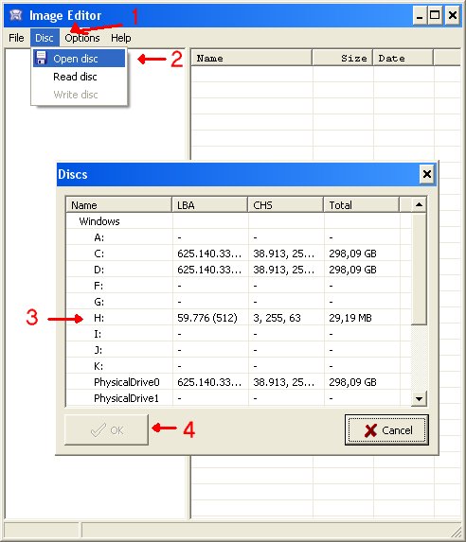
Task: Sort by the Total column header
Action: pyautogui.click(x=361, y=205)
